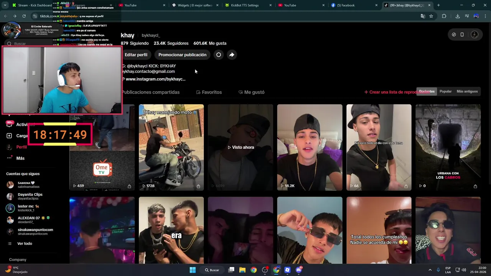Open File Explorer from the taskbar
Viewport: 491px width, 276px height.
tap(242, 270)
